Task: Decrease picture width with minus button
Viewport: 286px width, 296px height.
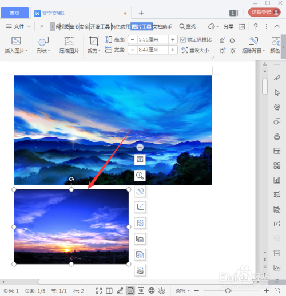Action: (133, 50)
